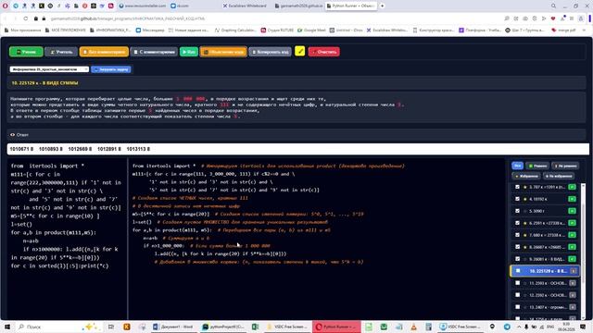
Task: Toggle checkbox for task 11. 2593
Action: (518, 283)
